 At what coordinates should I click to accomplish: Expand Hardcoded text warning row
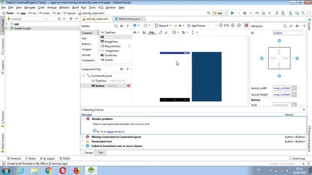[x=82, y=141]
